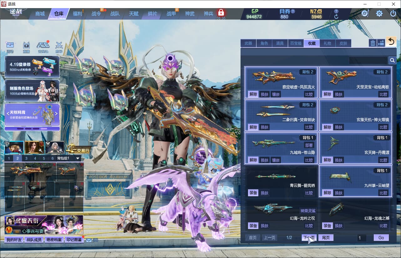The height and width of the screenshot is (258, 401).
Task: Open the settings gear icon
Action: coord(379,13)
